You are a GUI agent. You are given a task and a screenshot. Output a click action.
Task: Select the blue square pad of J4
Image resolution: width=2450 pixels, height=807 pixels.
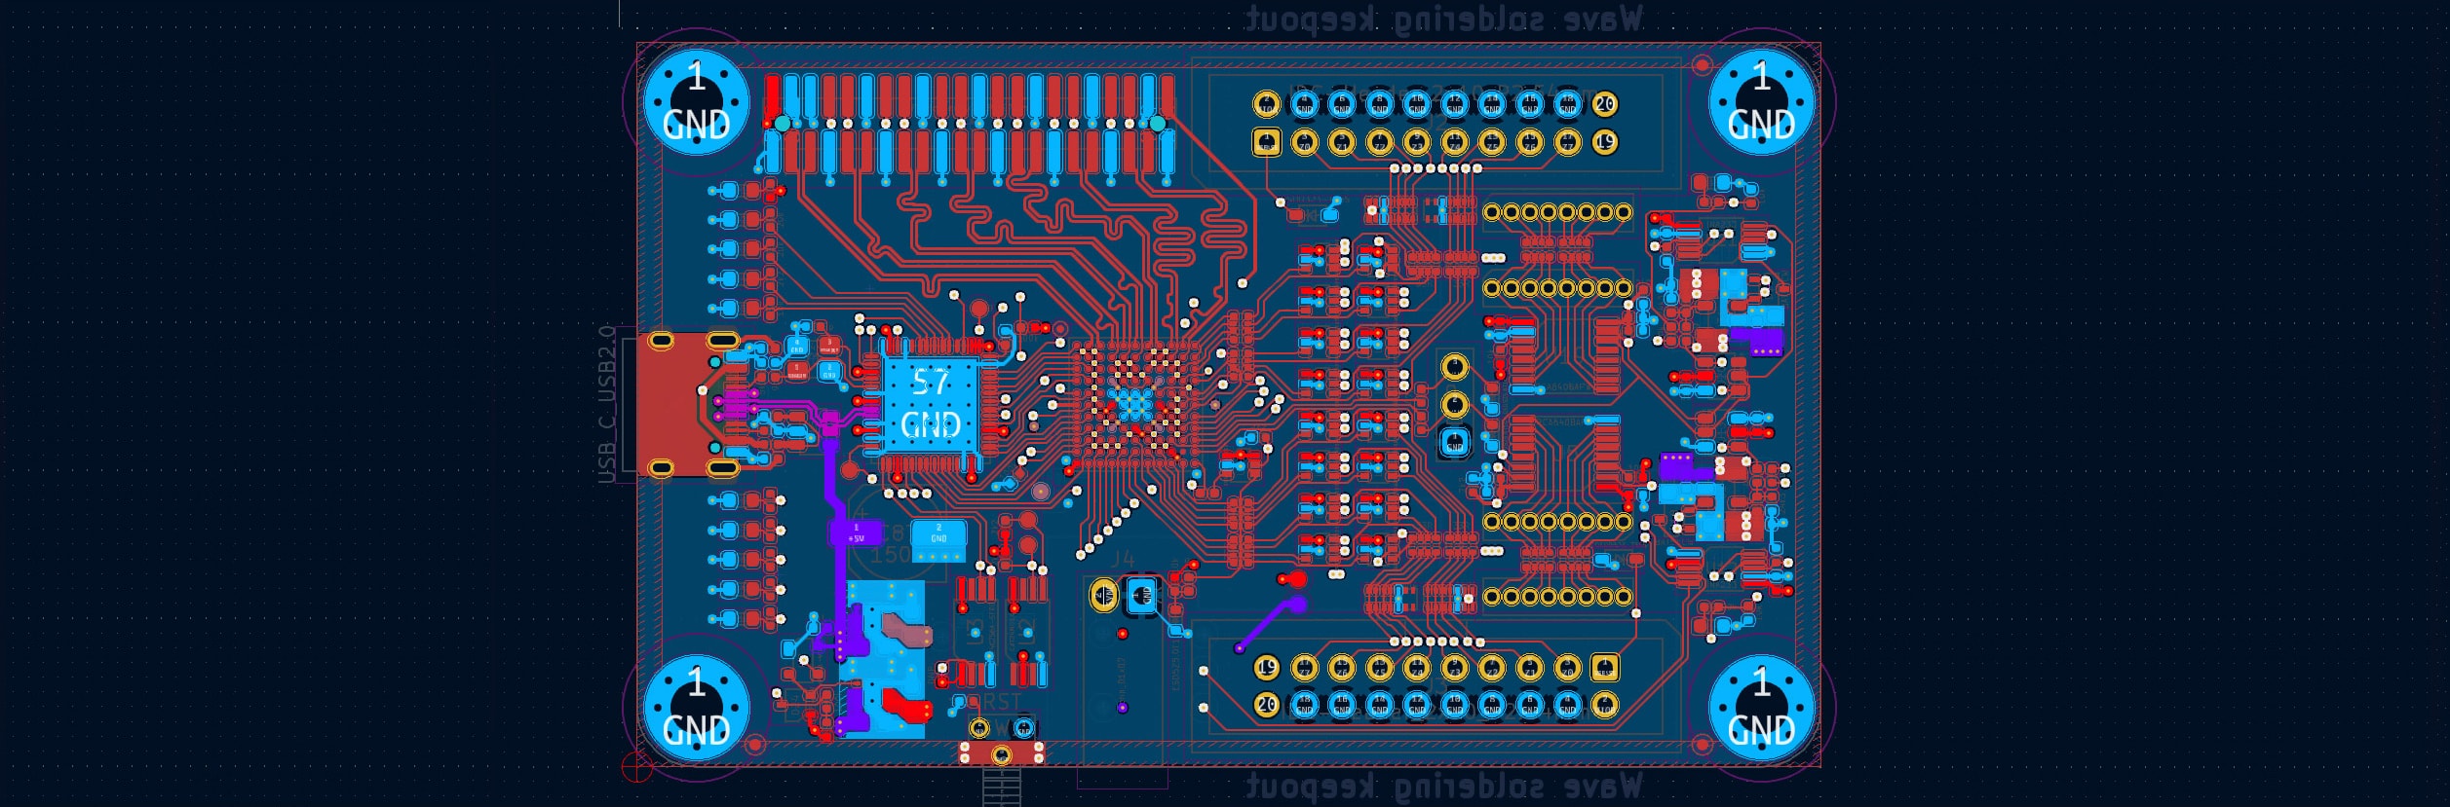click(1140, 595)
